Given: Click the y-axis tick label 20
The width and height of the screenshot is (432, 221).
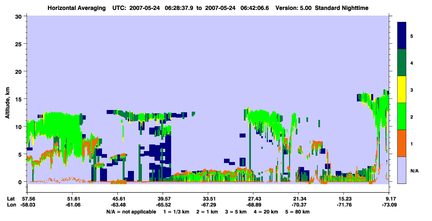Looking at the screenshot, I should (x=19, y=71).
